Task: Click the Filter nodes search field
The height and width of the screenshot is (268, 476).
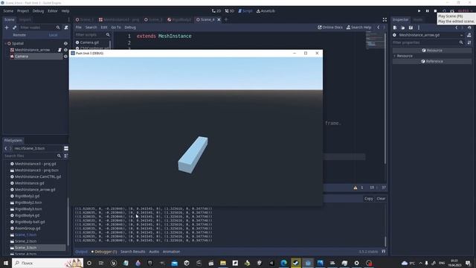Action: coord(39,28)
